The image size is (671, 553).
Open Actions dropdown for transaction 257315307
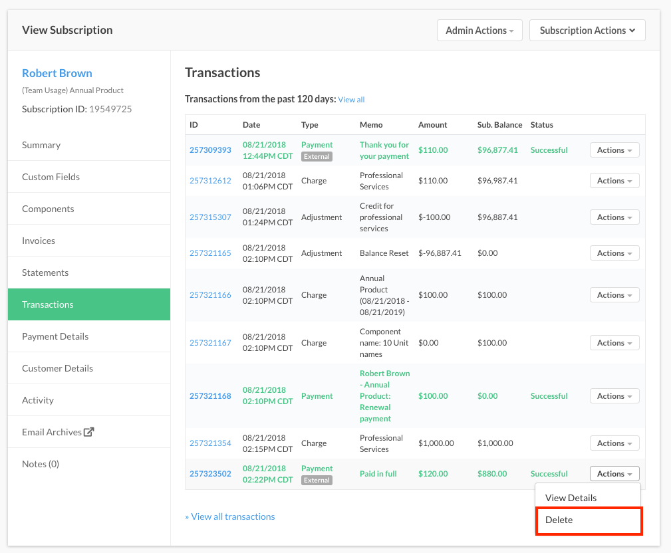[614, 217]
